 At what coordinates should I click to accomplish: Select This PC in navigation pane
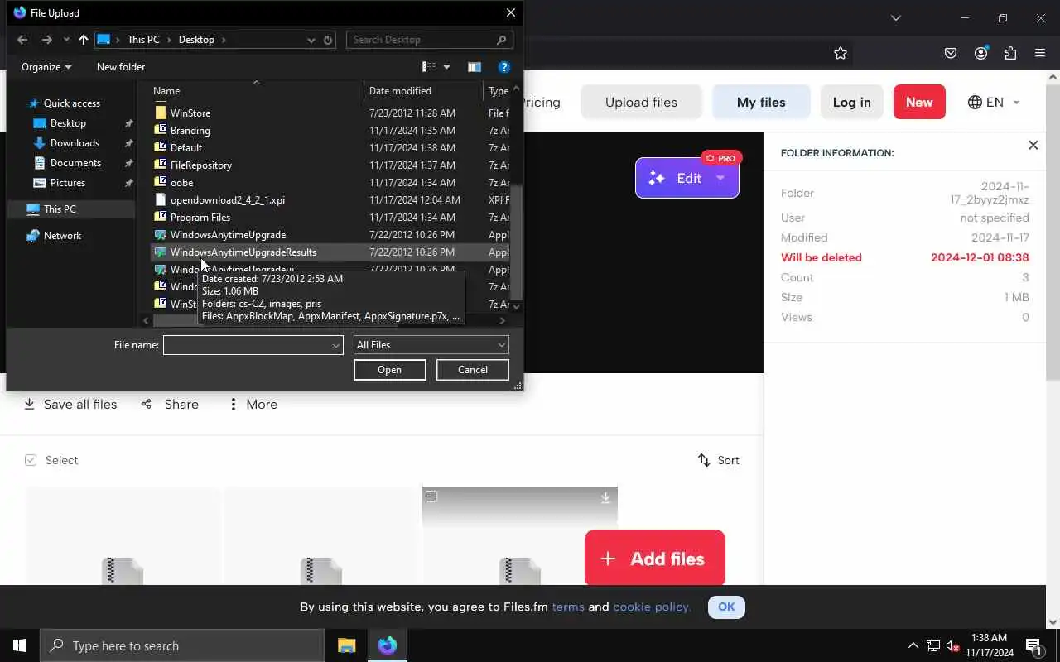pos(60,209)
